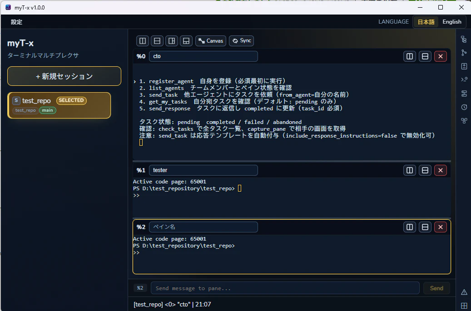
Task: Close pane %2
Action: click(x=441, y=227)
